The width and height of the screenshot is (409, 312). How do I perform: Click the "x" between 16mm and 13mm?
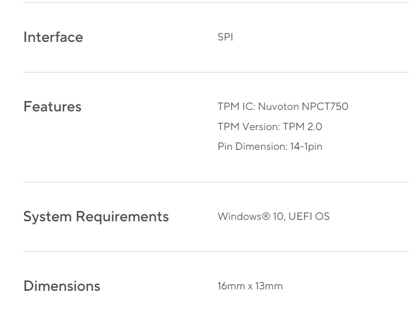[x=250, y=287]
